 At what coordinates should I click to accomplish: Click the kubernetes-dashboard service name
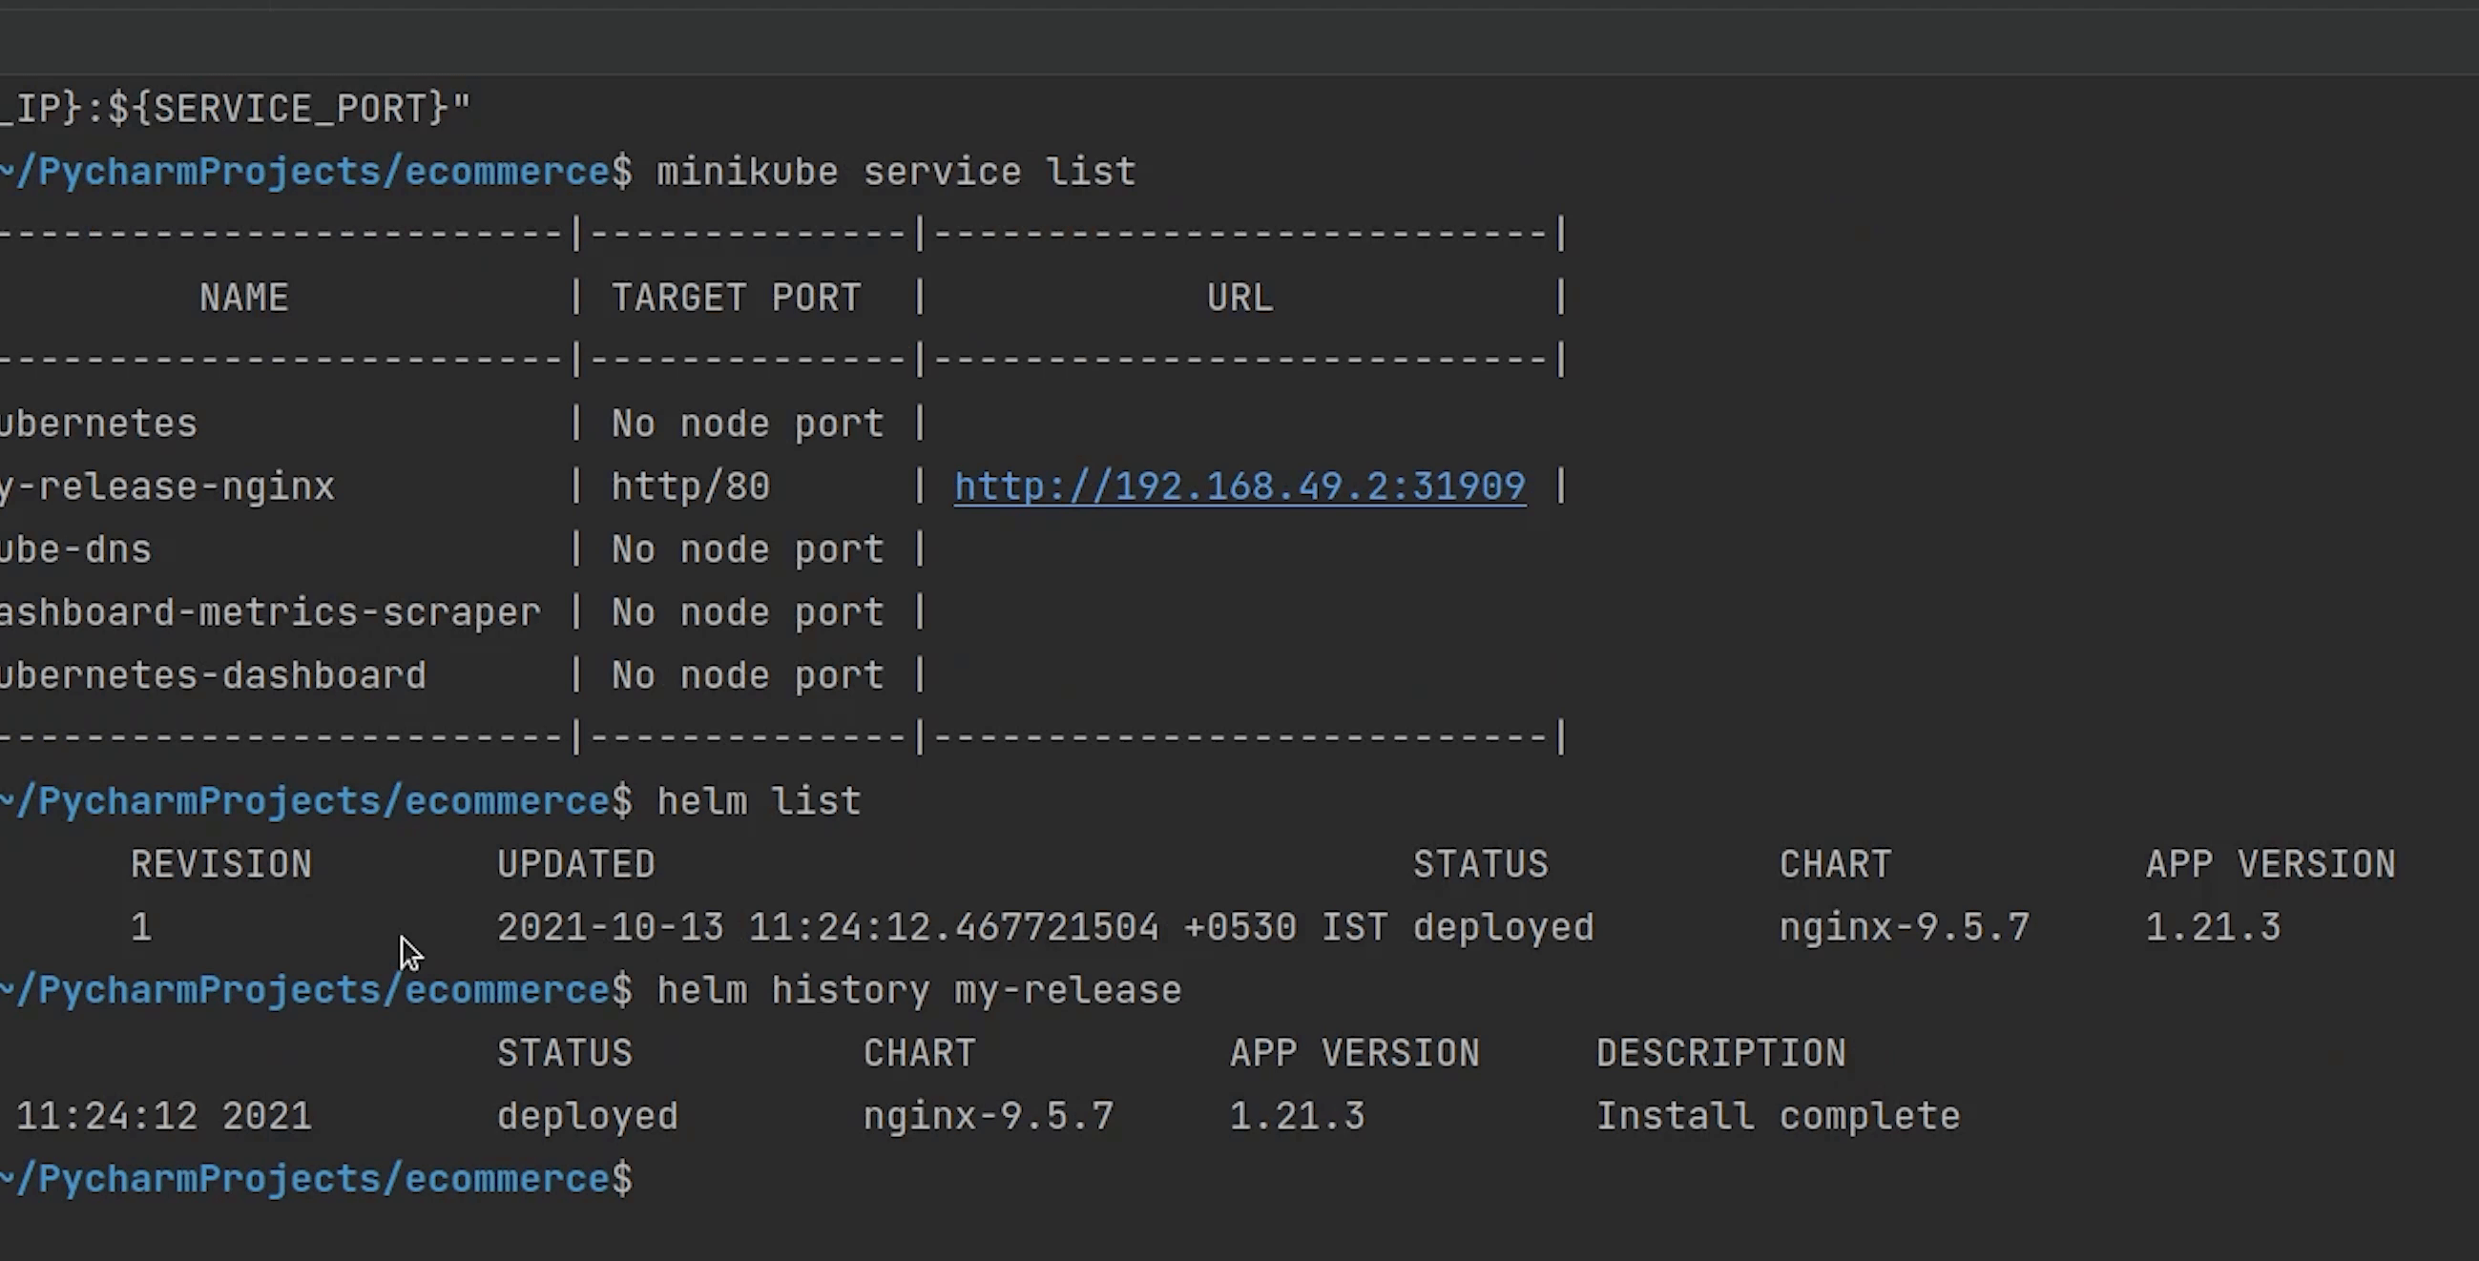click(212, 676)
